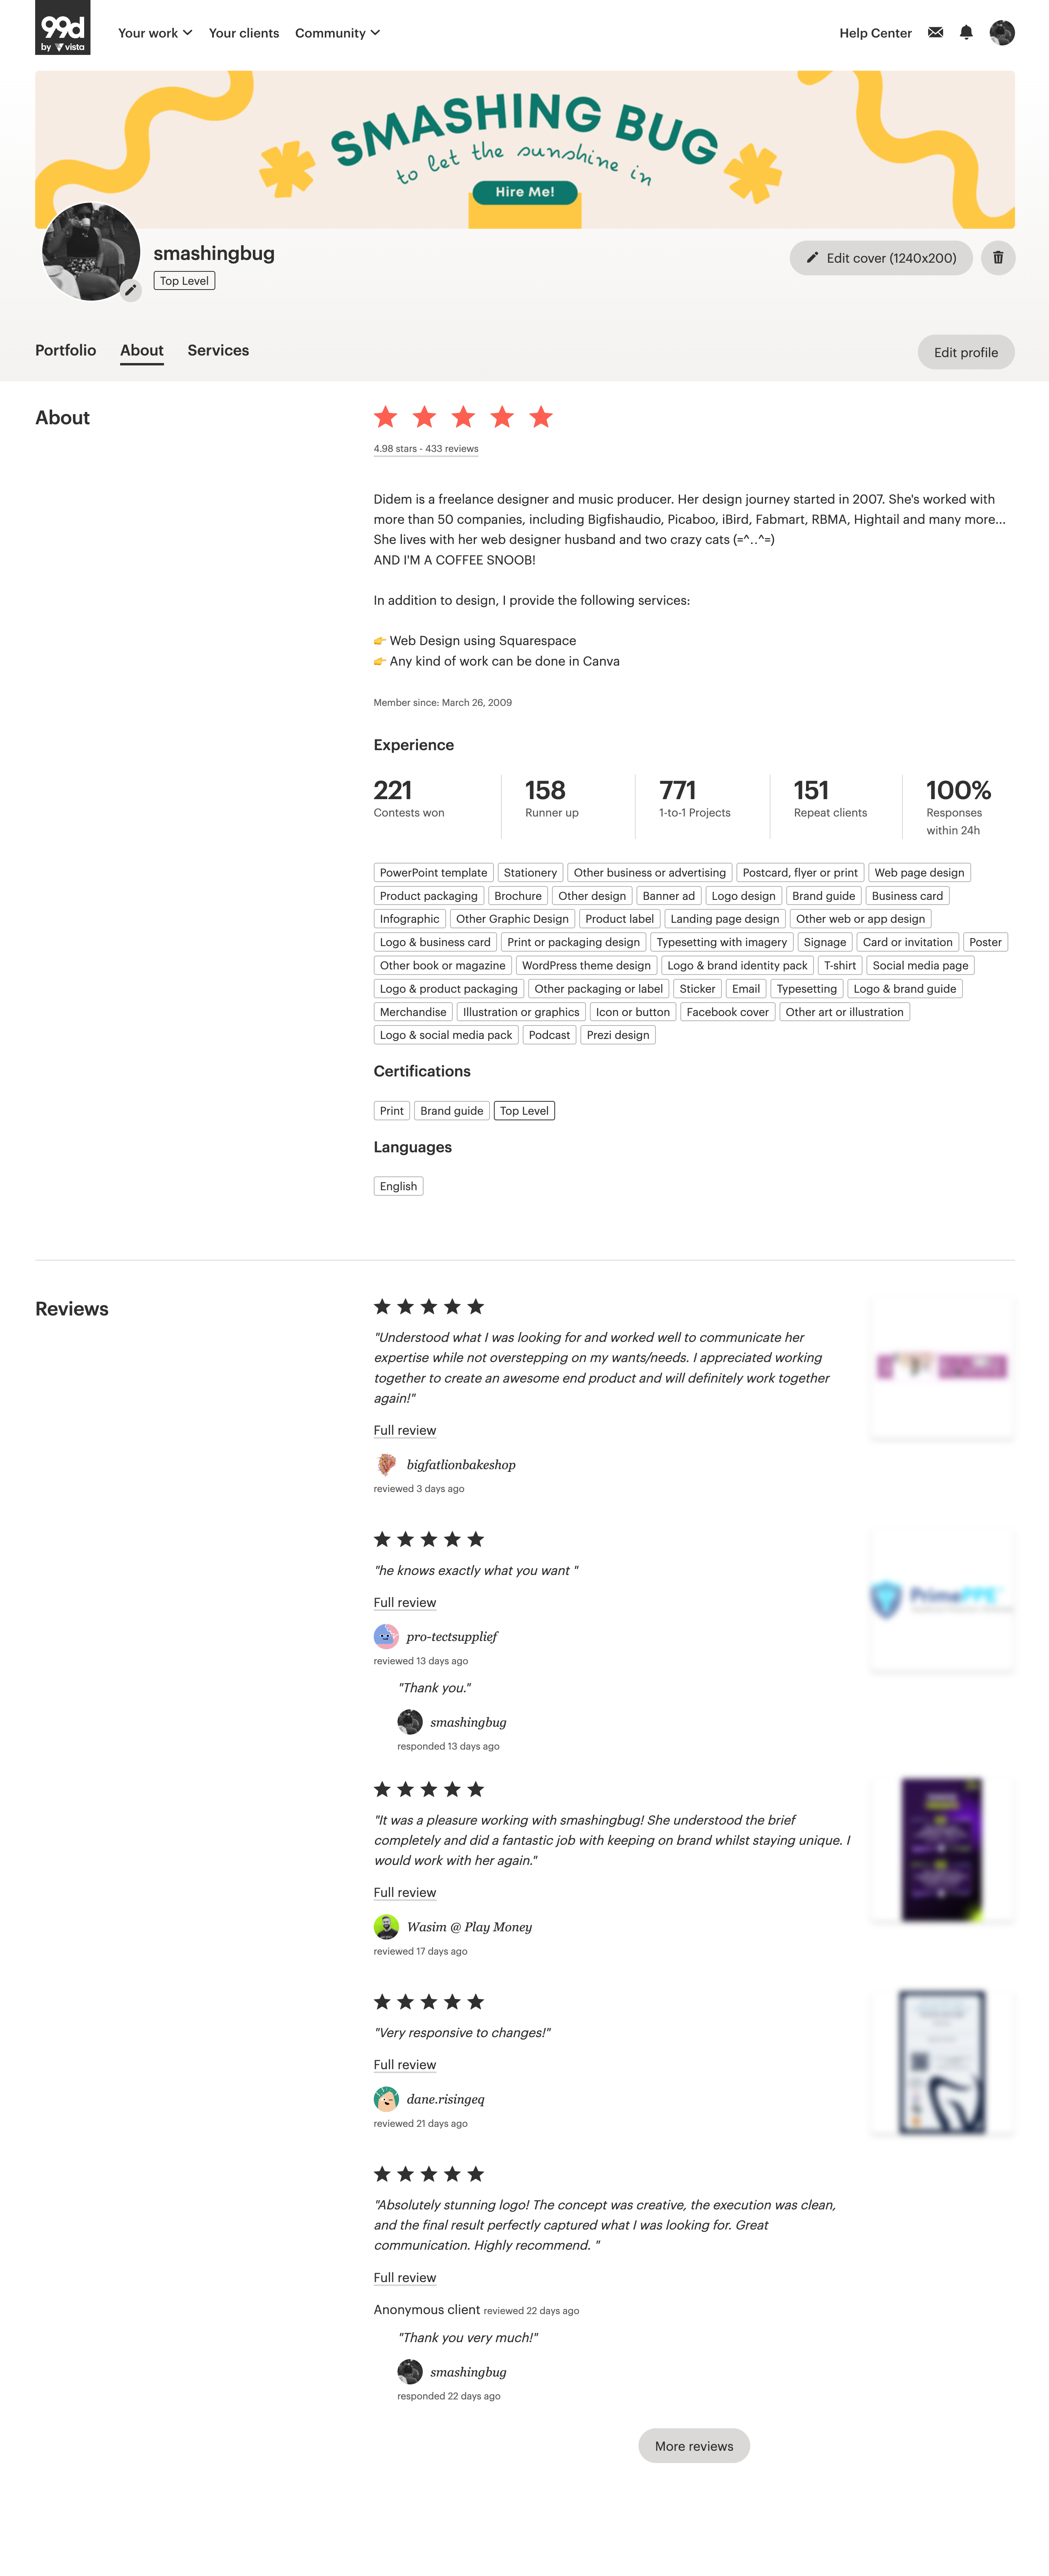
Task: Click the trash icon next to Edit cover
Action: coord(998,257)
